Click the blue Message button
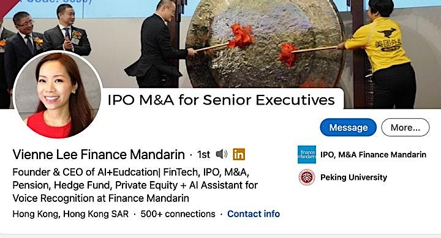The image size is (441, 238). click(348, 128)
